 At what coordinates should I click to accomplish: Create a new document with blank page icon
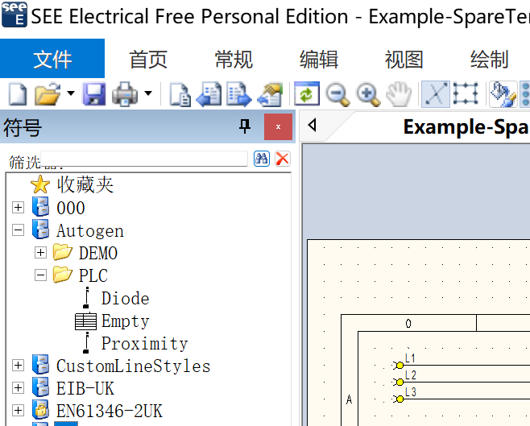[18, 94]
